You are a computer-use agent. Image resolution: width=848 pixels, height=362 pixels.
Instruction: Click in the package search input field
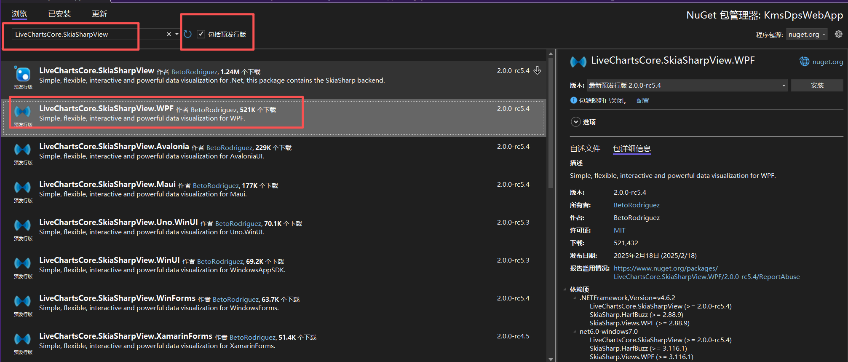click(x=88, y=34)
